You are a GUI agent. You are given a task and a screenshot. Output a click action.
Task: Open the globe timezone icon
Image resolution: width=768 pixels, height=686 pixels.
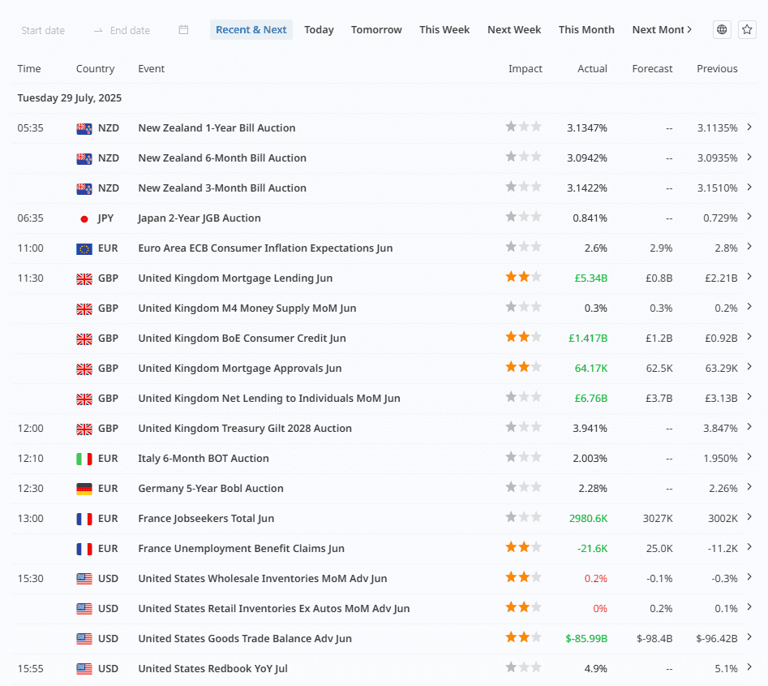(722, 30)
